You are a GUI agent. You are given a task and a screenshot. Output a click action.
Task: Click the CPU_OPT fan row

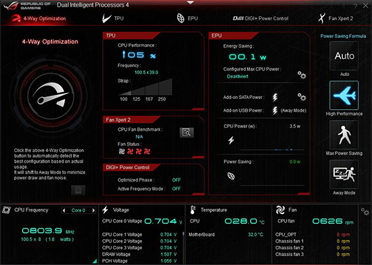click(x=312, y=235)
